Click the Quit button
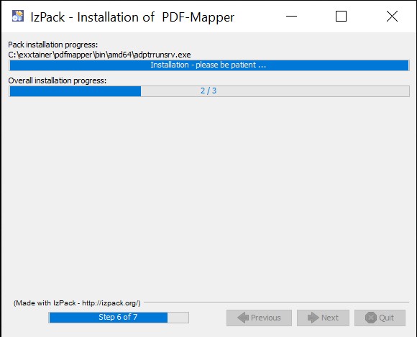The width and height of the screenshot is (417, 337). point(380,318)
